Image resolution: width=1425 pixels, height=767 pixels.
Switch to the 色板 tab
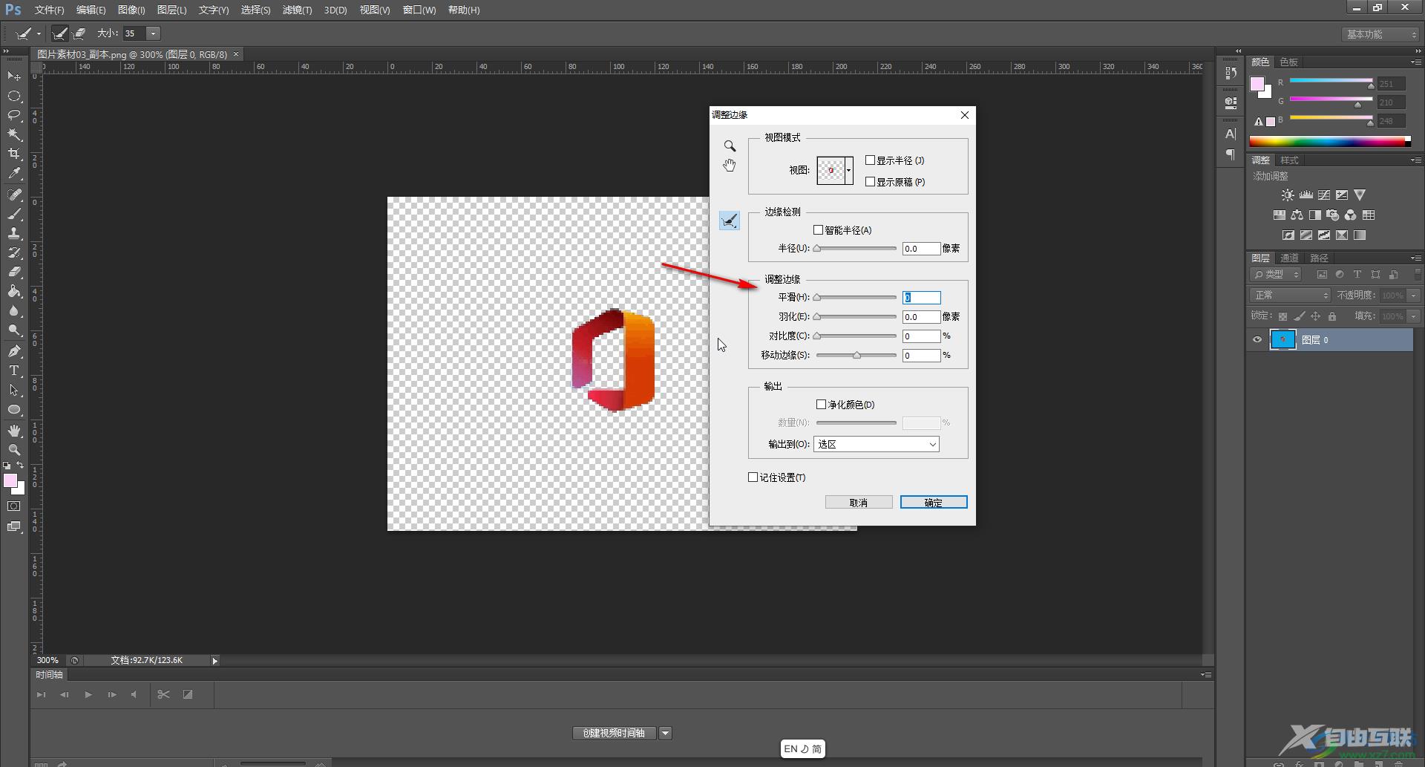(1289, 62)
